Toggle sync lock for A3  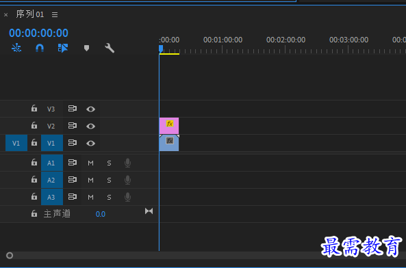coord(73,197)
